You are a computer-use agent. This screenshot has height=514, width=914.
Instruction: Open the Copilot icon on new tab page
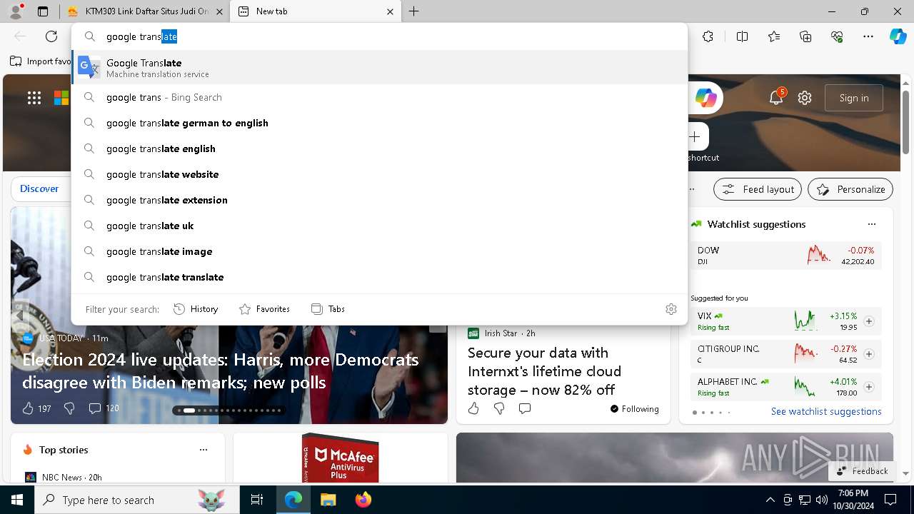705,98
